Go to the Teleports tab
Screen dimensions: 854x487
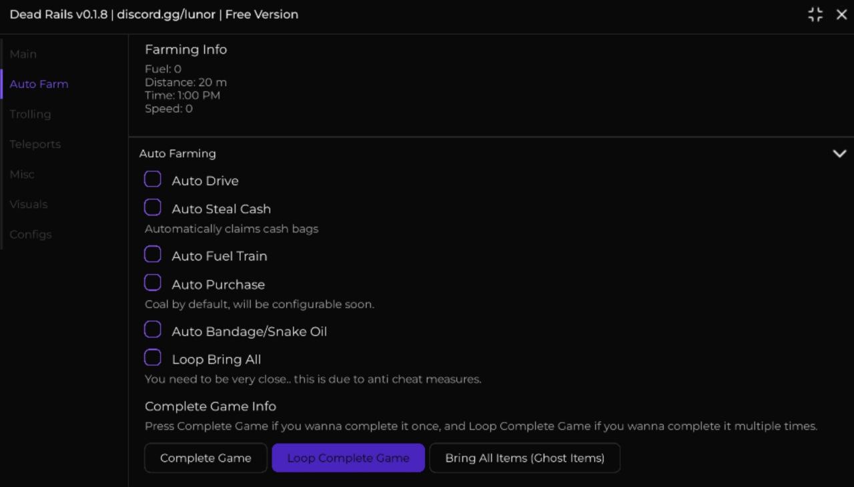[35, 144]
